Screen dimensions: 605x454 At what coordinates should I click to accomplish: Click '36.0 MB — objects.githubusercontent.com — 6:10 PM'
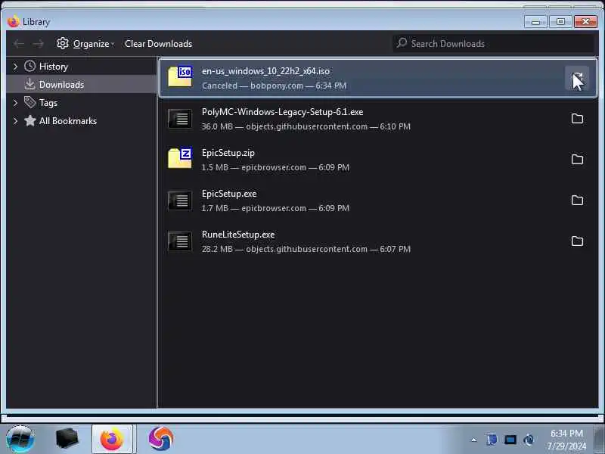[x=306, y=126]
